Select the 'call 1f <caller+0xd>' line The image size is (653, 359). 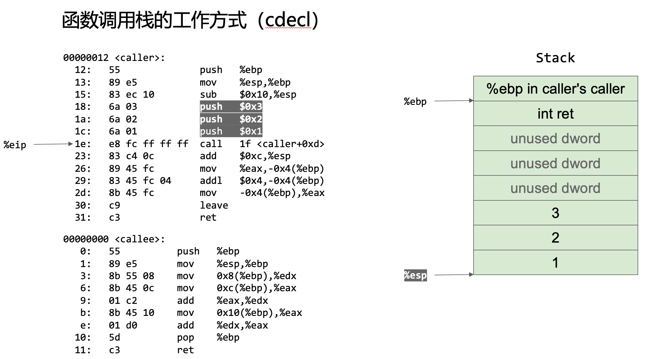[262, 144]
